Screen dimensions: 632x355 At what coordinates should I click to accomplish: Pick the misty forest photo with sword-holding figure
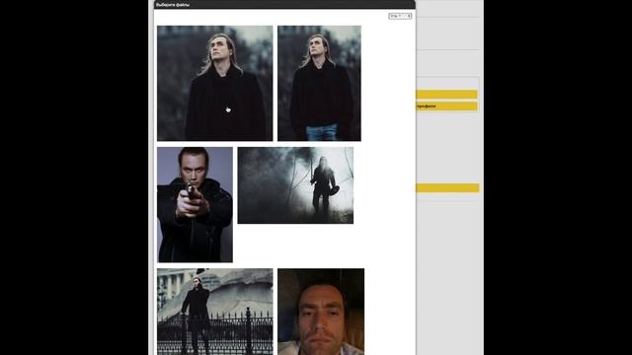point(295,185)
